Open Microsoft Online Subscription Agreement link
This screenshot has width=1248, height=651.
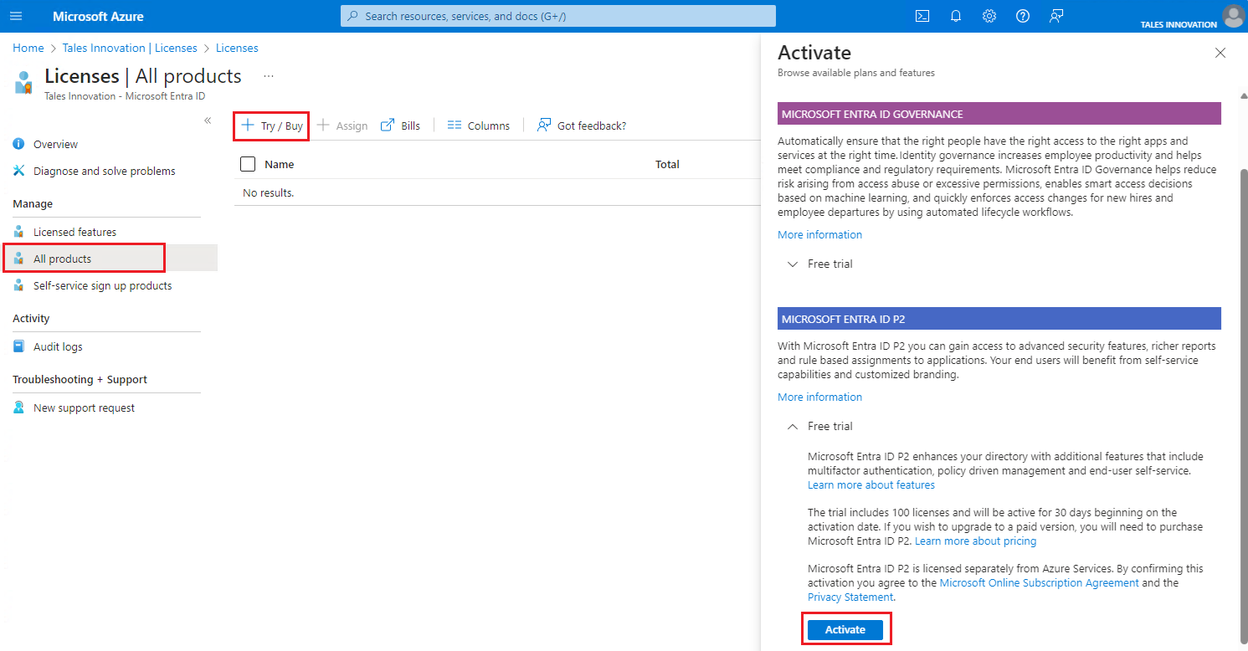click(x=1039, y=582)
